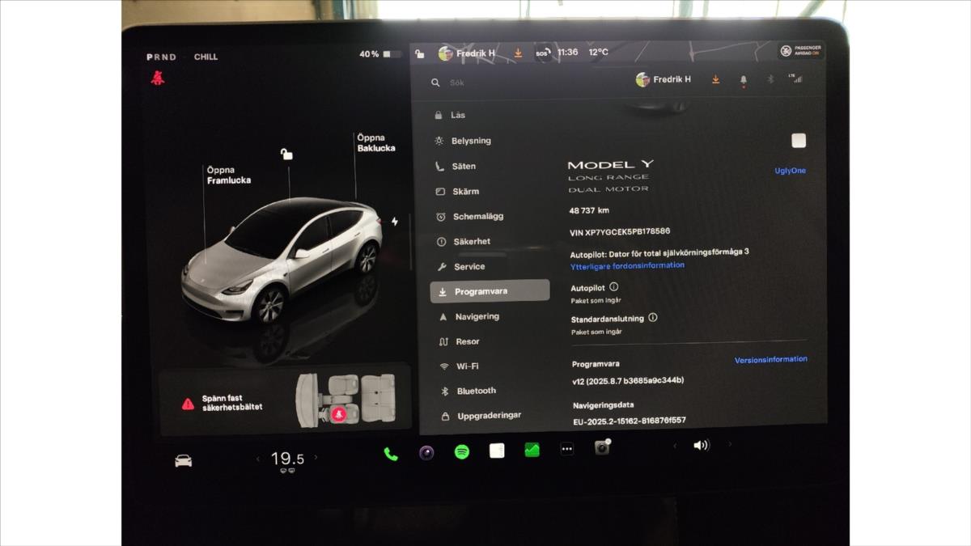971x546 pixels.
Task: Launch Spotify from the bottom dock
Action: coord(462,452)
